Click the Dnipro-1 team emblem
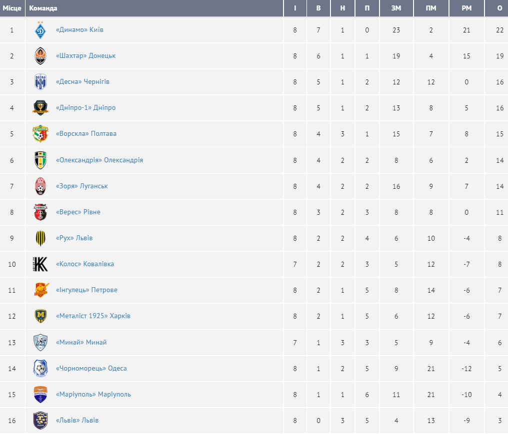Image resolution: width=508 pixels, height=434 pixels. click(x=40, y=108)
